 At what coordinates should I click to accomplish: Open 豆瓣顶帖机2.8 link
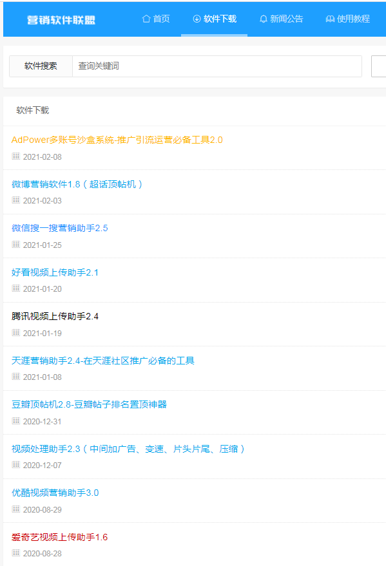(89, 404)
